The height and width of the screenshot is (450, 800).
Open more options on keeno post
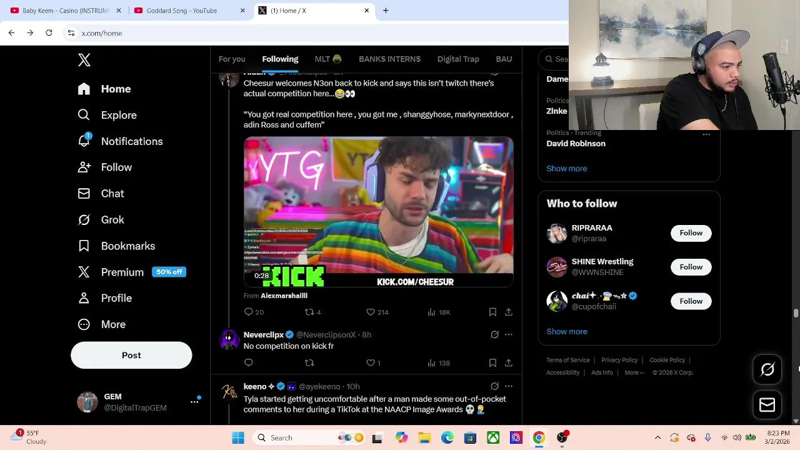tap(509, 386)
